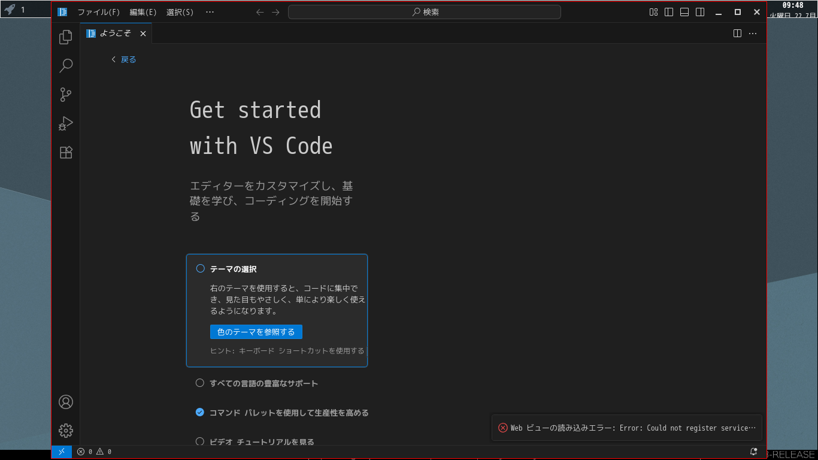This screenshot has width=818, height=460.
Task: Select workspace 1 in the desktop panel
Action: [x=23, y=10]
